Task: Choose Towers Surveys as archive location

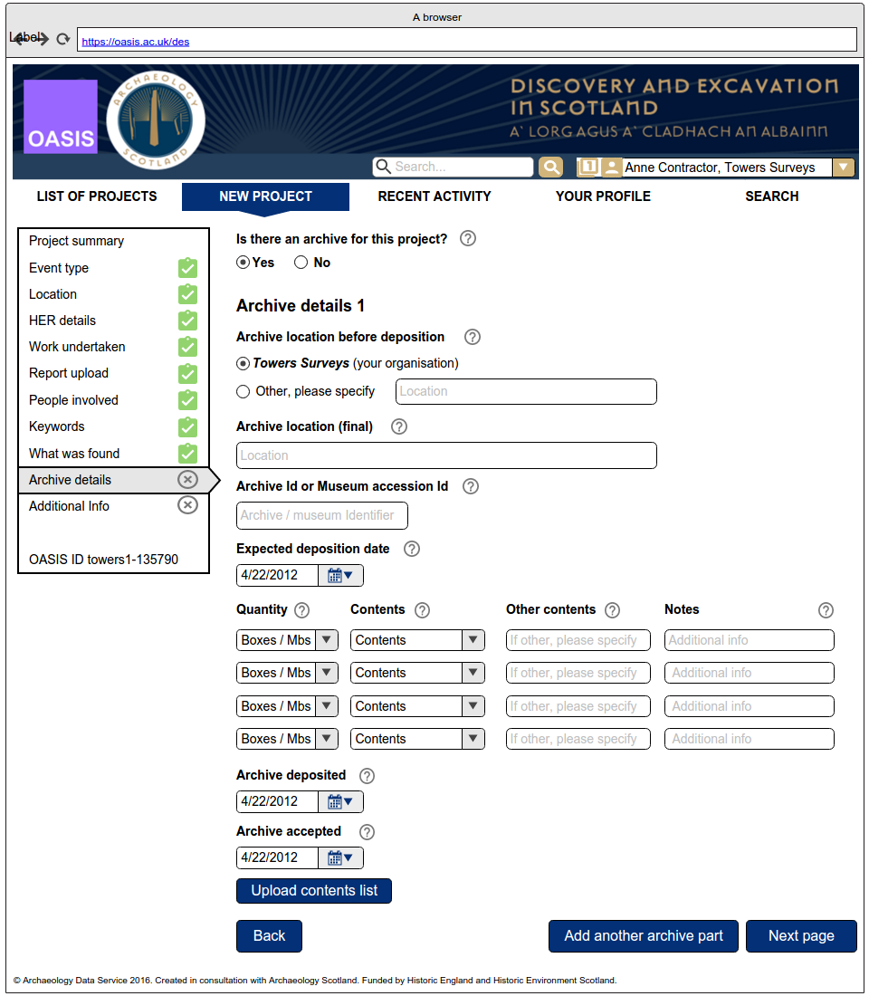Action: [x=244, y=363]
